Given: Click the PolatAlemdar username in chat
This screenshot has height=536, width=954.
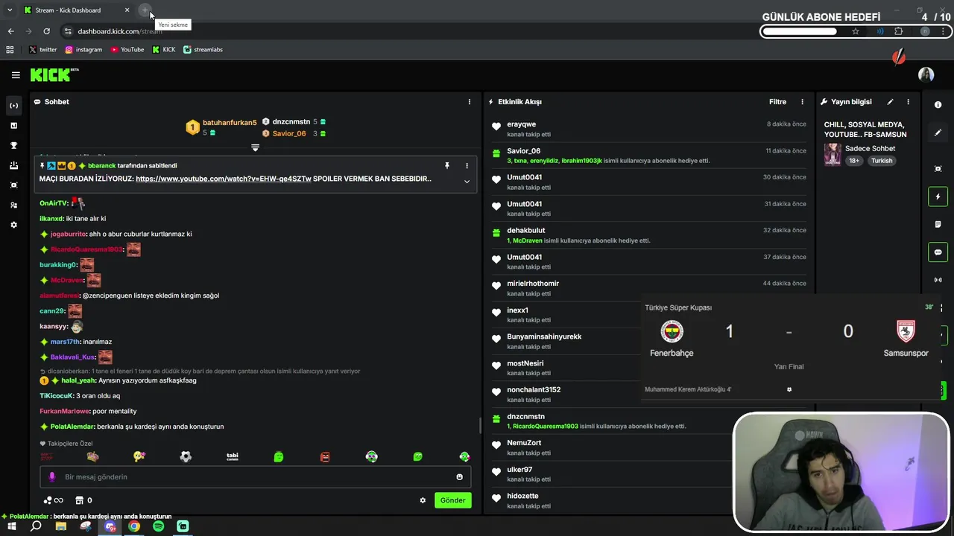Looking at the screenshot, I should tap(73, 427).
